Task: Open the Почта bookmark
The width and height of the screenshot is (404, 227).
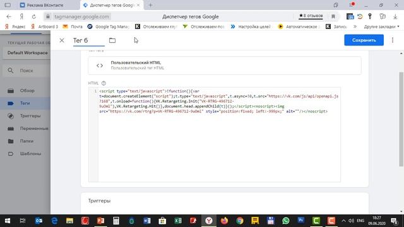Action: point(73,26)
